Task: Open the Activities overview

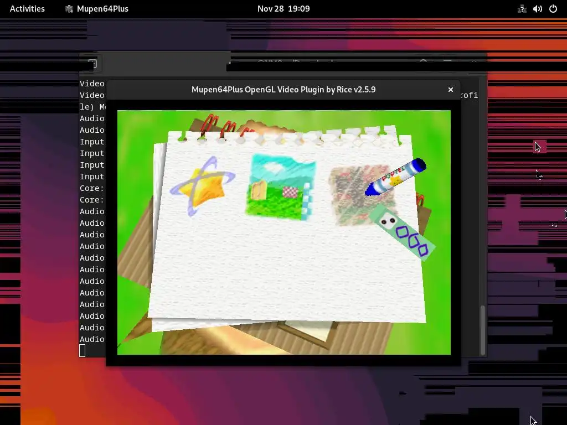Action: click(x=27, y=9)
